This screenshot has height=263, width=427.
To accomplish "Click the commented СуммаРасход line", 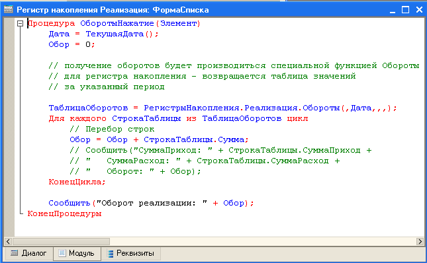I will click(x=205, y=161).
